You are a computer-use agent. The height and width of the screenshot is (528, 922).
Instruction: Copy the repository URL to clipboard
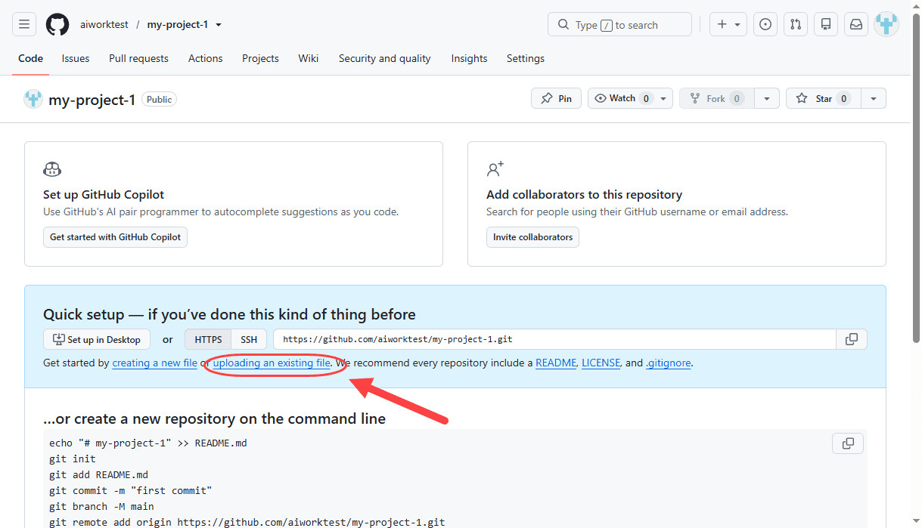(x=852, y=339)
